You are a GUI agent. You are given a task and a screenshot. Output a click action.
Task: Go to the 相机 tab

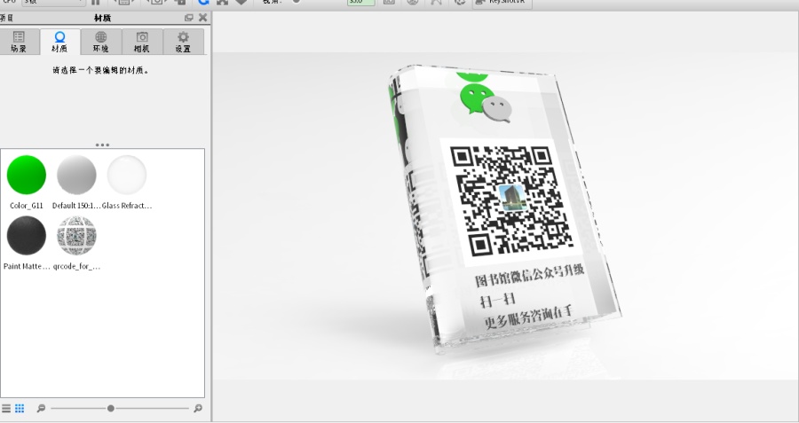click(142, 42)
